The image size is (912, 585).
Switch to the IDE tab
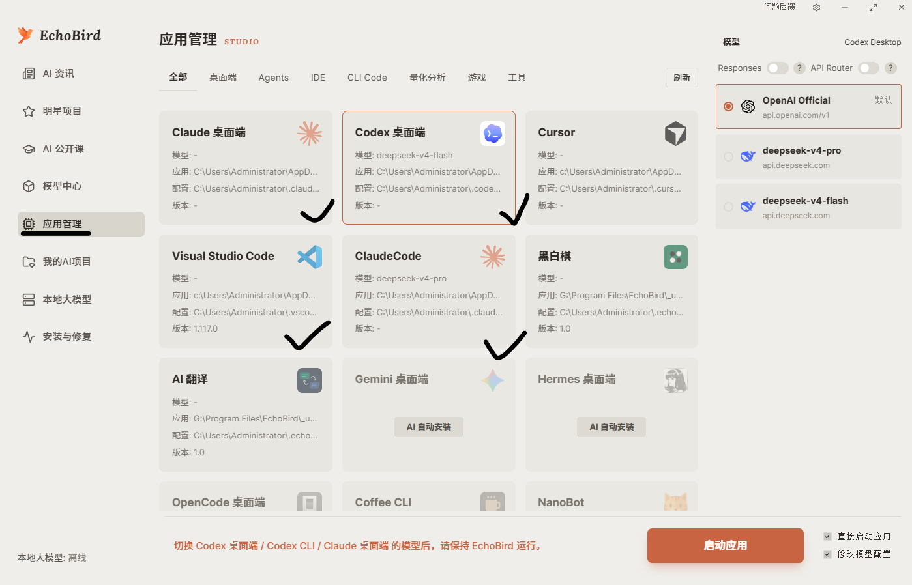(318, 78)
